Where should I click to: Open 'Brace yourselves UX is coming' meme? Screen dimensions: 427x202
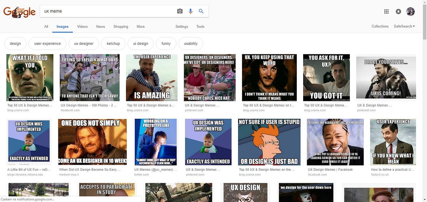tap(386, 78)
